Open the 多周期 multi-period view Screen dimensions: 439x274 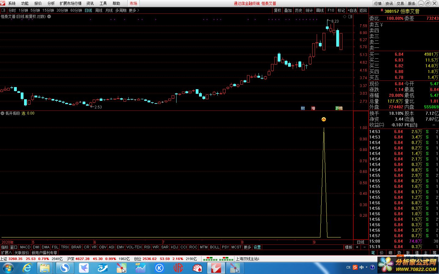(121, 10)
